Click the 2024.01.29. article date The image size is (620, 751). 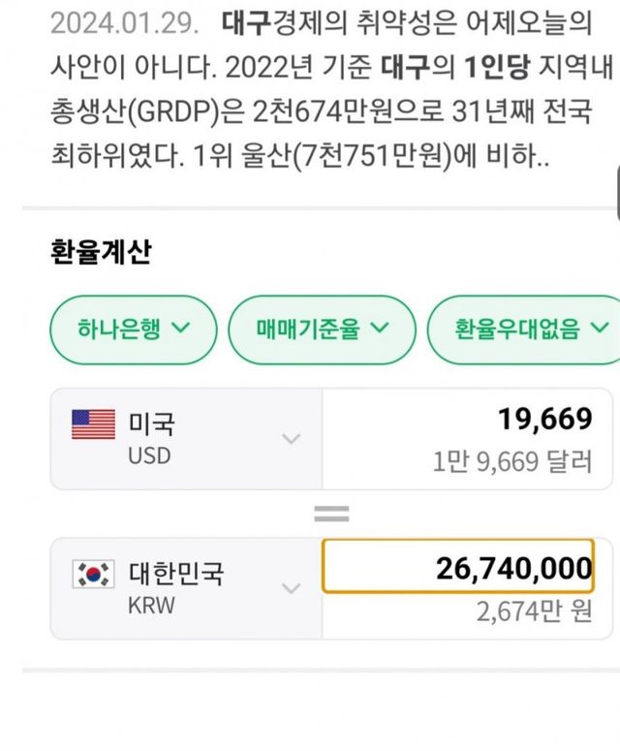[115, 19]
